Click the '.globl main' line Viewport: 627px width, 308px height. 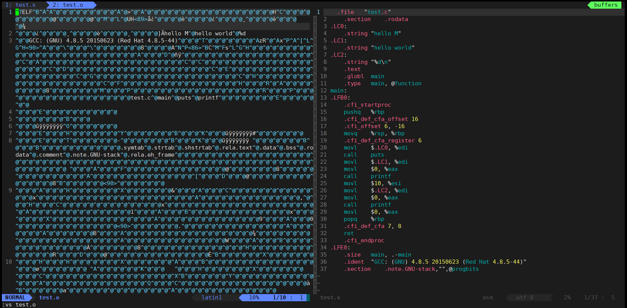coord(364,76)
